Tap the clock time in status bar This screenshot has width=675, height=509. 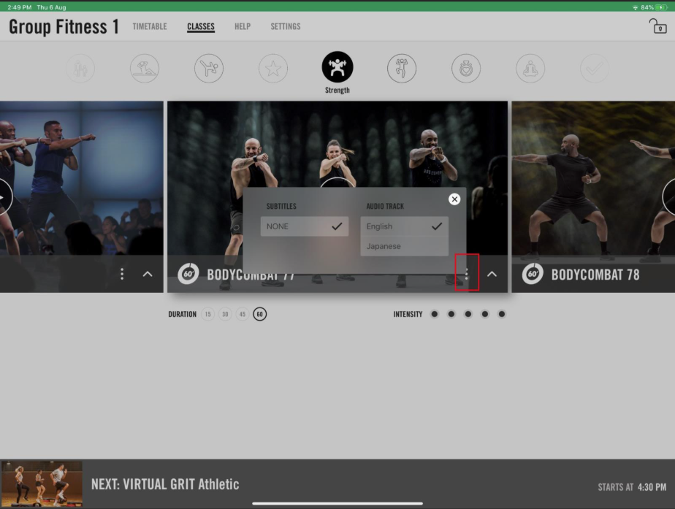pos(20,7)
